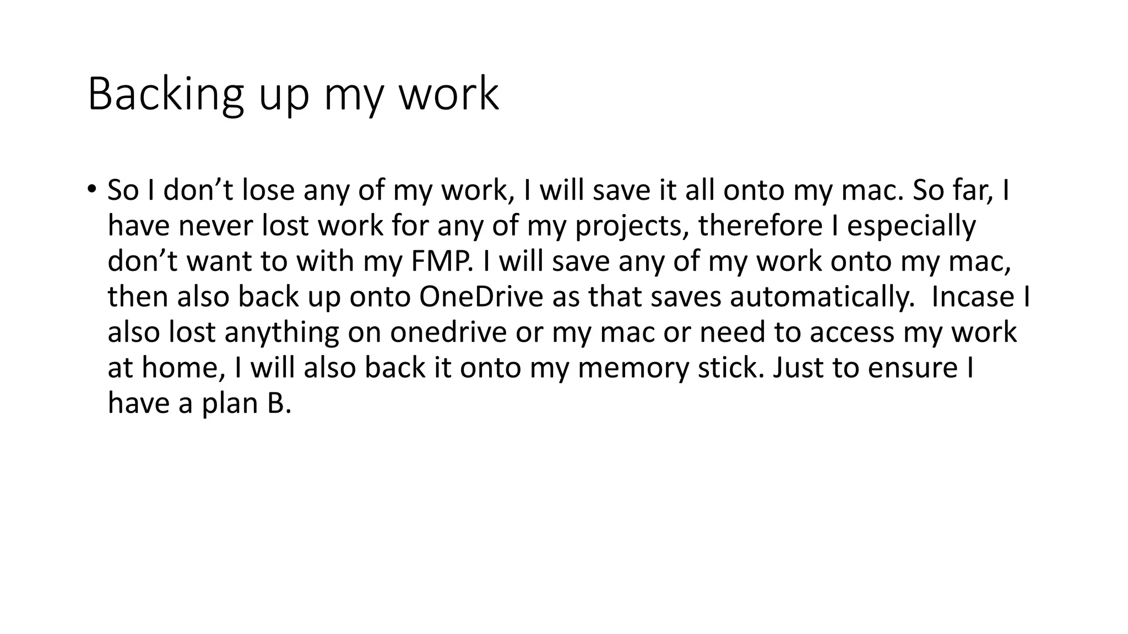Click the word "home" in the sixth line

point(180,368)
